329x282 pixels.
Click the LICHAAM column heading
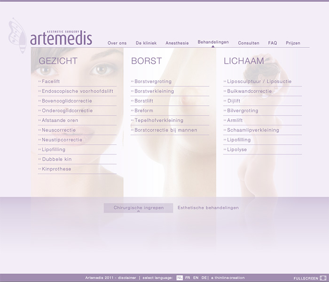point(244,61)
